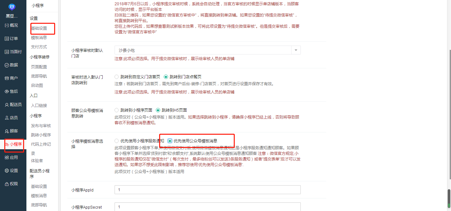Select the 当面付 icon in sidebar

tap(7, 52)
